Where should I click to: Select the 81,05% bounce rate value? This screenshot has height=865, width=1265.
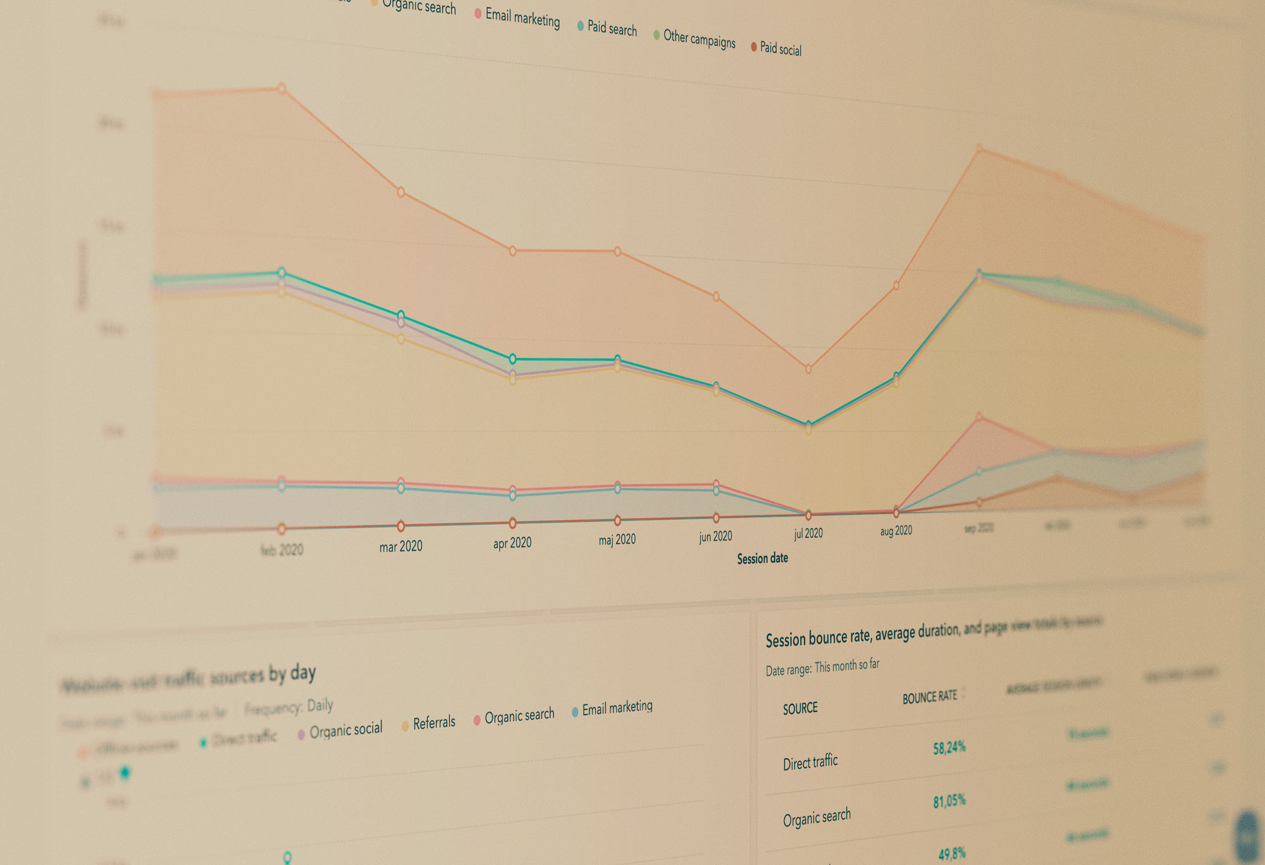[949, 801]
